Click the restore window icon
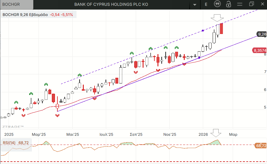 (251, 4)
